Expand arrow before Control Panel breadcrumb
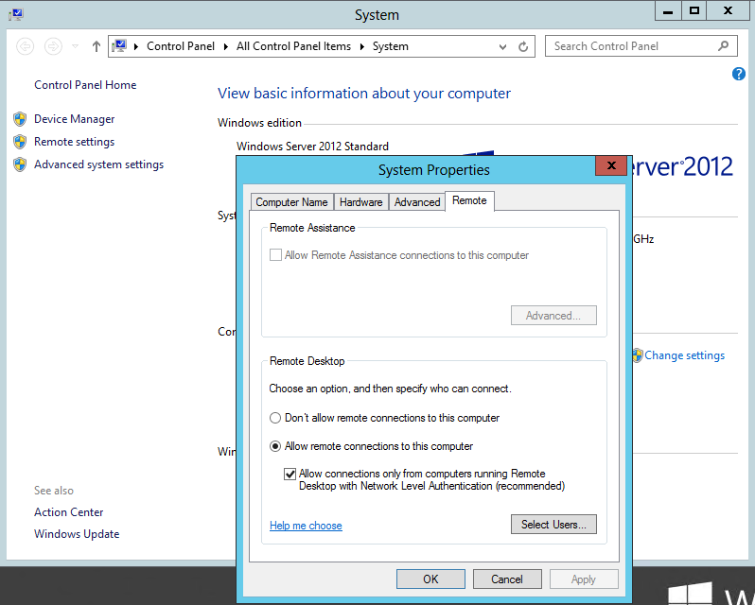 pos(136,46)
